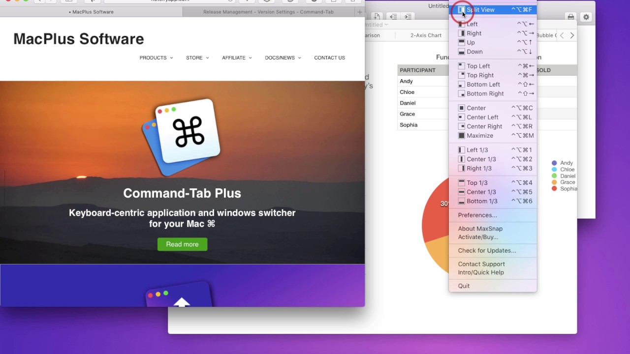Screen dimensions: 630x354
Task: Select the Daniel table cell
Action: click(x=423, y=103)
